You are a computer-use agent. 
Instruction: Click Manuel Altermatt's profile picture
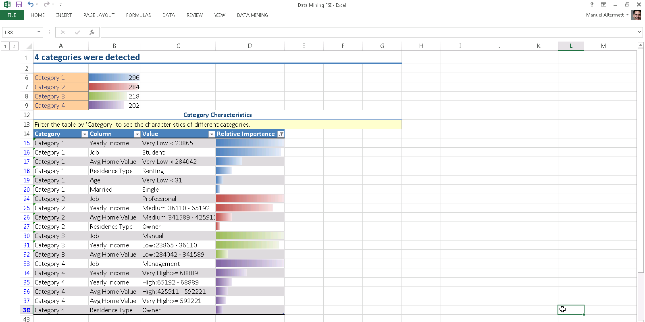click(x=637, y=15)
